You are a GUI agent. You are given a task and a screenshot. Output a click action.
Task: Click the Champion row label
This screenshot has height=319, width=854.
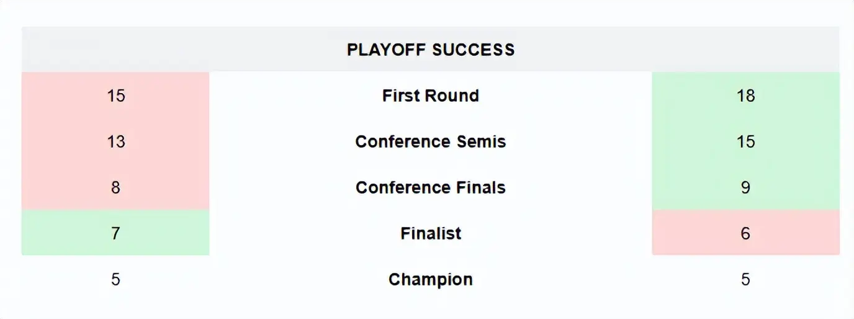coord(431,279)
